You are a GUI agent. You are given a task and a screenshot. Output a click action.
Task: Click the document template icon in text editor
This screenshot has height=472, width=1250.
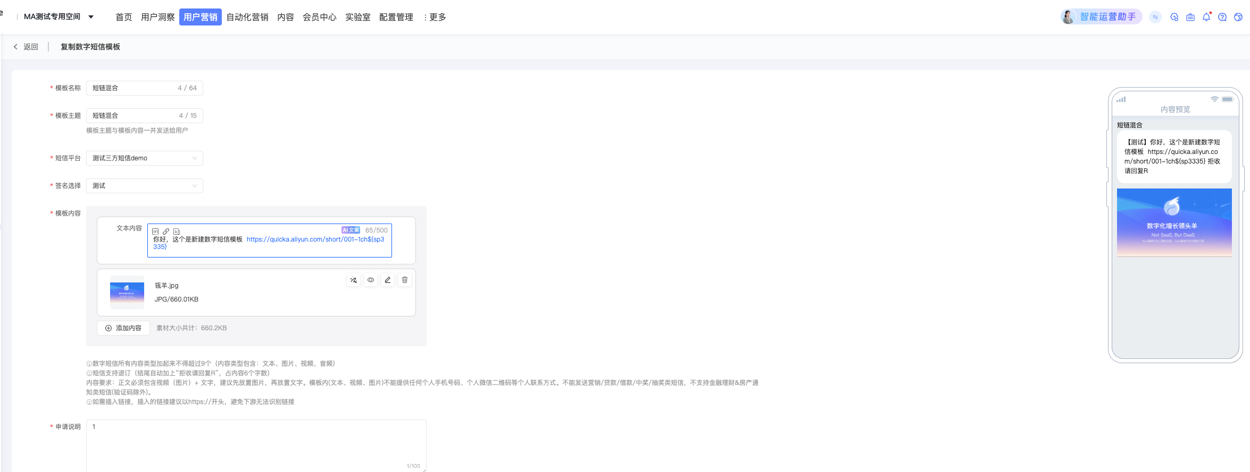[177, 231]
